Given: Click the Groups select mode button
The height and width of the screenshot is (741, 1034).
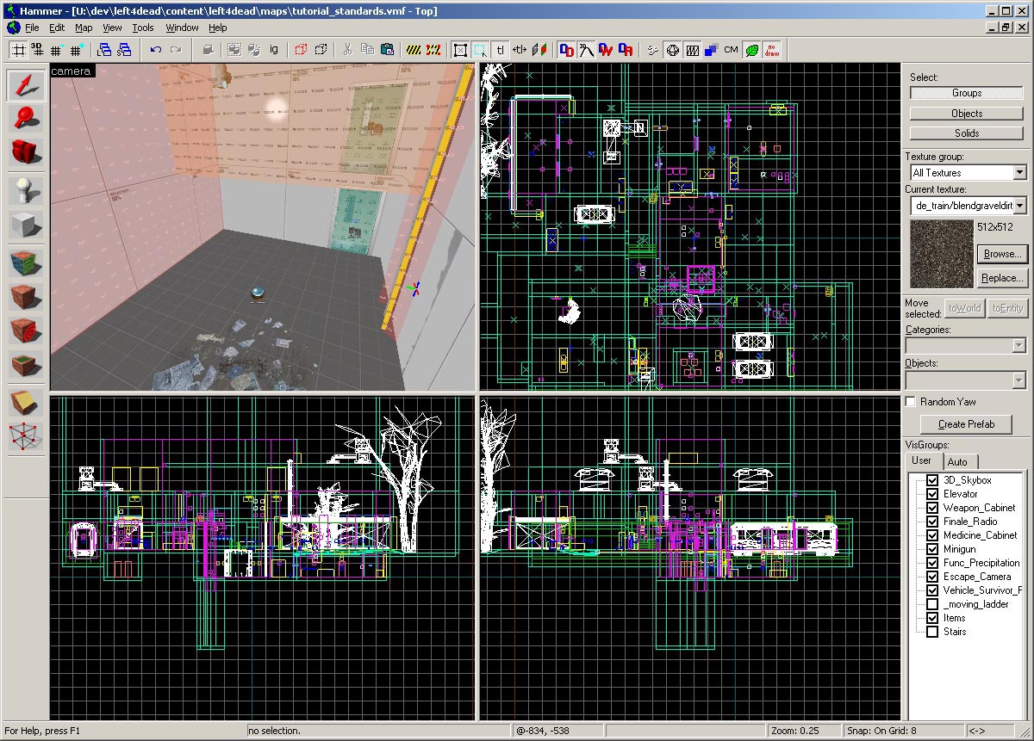Looking at the screenshot, I should pyautogui.click(x=967, y=93).
